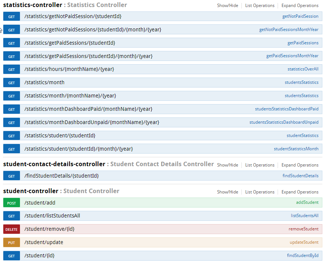Open the /statistics/getPaidSessions/{studentId}/{month}/{year} path

88,56
